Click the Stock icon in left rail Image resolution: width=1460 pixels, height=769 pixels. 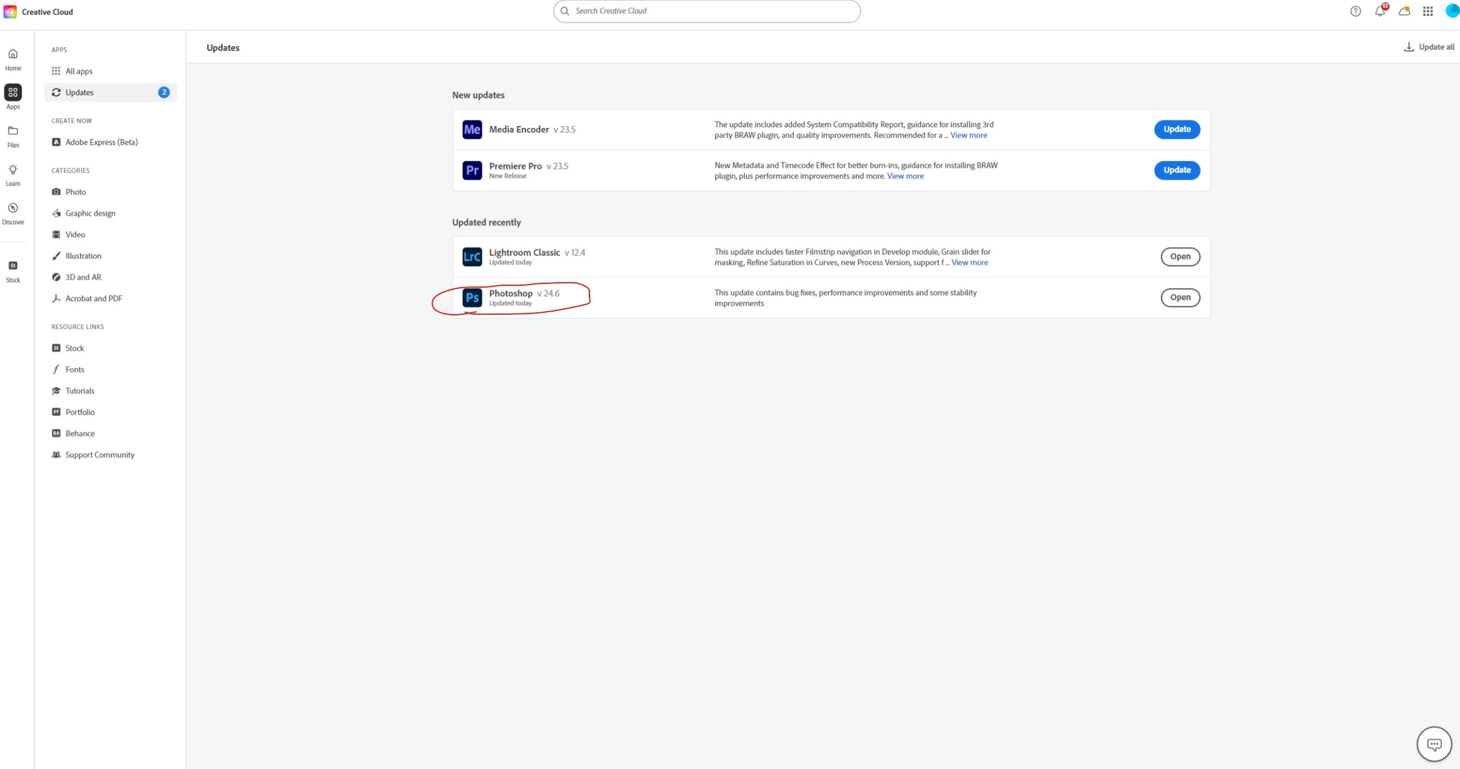[13, 270]
